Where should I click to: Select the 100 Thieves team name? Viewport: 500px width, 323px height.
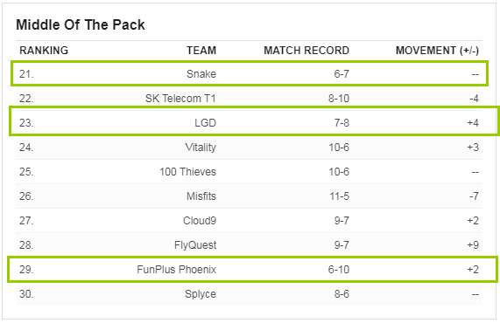coord(187,172)
